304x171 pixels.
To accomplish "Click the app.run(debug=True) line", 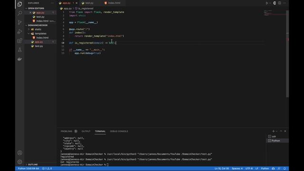I will pos(87,53).
